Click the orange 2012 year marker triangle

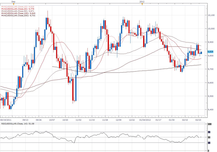tap(141, 4)
